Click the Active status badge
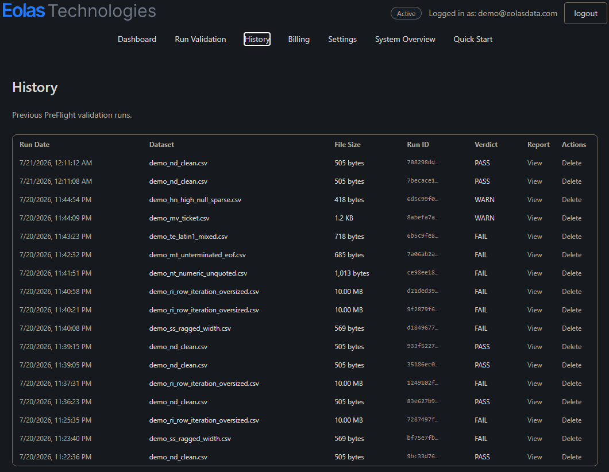Viewport: 609px width, 472px height. (x=406, y=14)
